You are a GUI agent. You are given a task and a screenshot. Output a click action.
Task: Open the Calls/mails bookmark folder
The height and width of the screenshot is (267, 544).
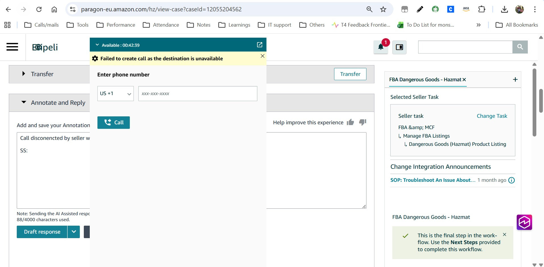41,25
